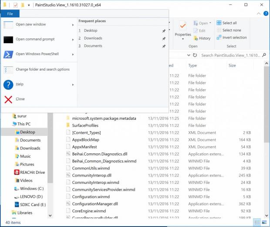Click the Windows PowerShell icon in File menu
The height and width of the screenshot is (227, 270).
tap(8, 54)
